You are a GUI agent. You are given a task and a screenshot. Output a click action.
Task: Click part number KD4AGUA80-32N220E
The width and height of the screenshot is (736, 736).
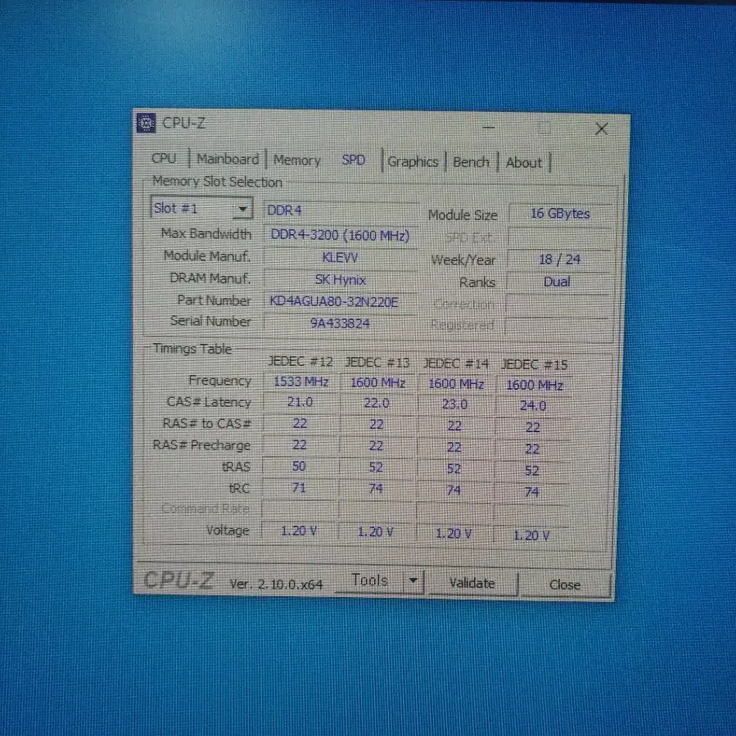[341, 301]
